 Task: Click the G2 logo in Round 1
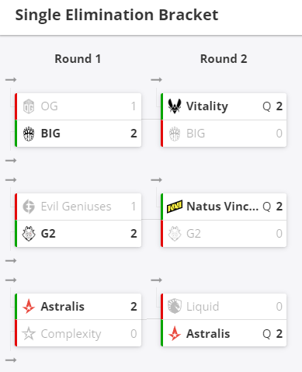(29, 234)
